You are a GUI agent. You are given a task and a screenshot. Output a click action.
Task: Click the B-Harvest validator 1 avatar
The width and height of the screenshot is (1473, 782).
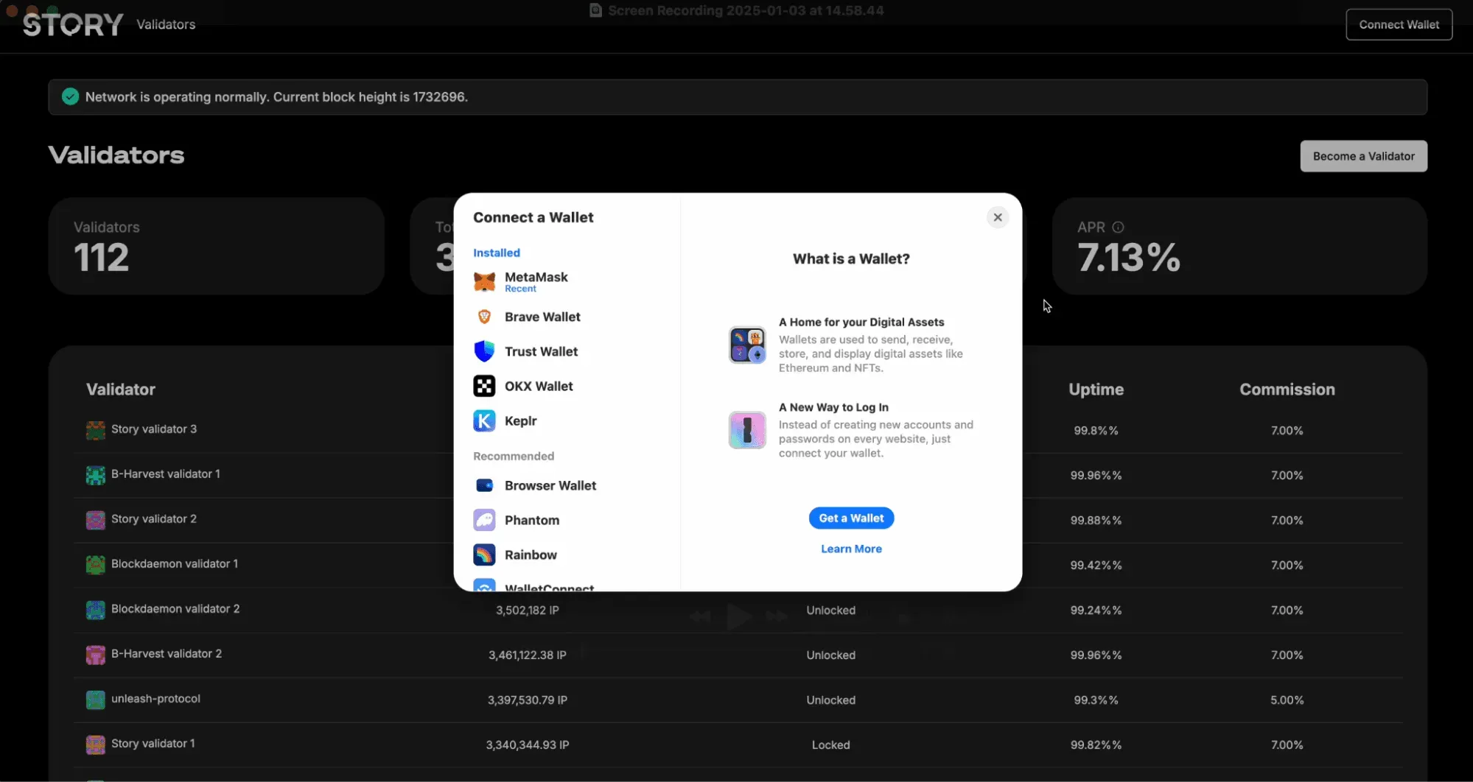coord(96,475)
